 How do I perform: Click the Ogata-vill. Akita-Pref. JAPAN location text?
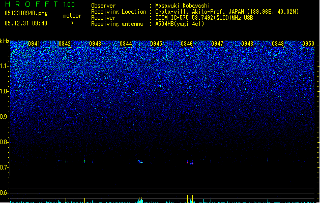[x=227, y=12]
